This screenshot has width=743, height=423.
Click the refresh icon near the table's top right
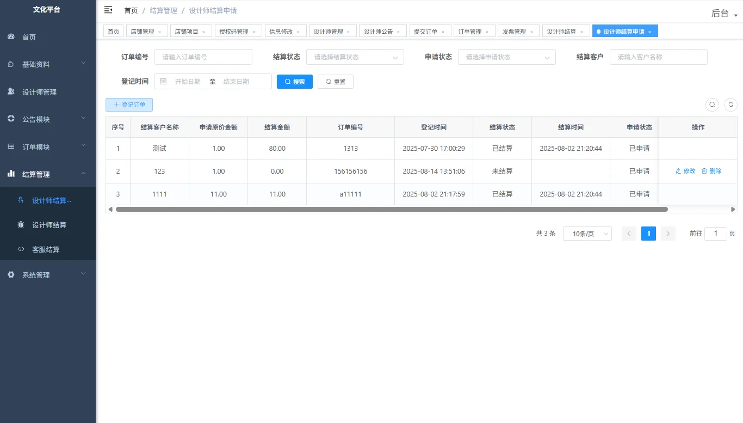731,105
